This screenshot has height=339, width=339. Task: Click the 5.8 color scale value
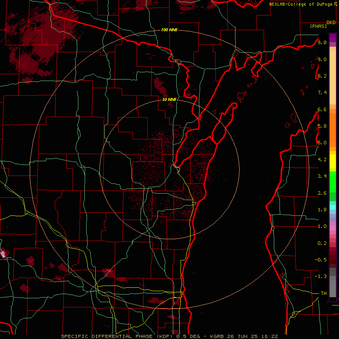click(322, 126)
